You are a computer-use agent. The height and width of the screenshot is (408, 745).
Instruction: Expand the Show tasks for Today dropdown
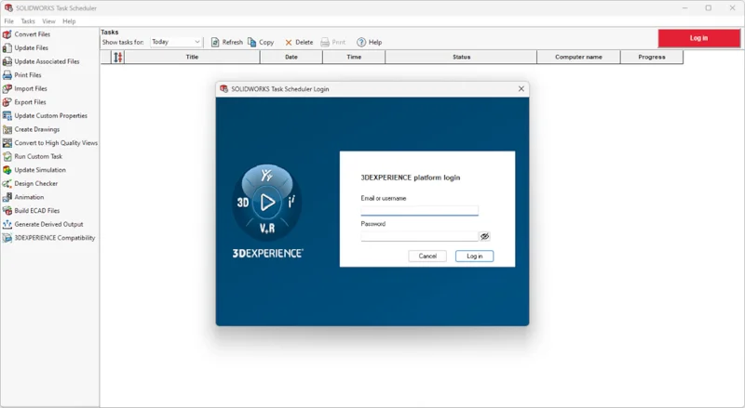[x=197, y=43]
